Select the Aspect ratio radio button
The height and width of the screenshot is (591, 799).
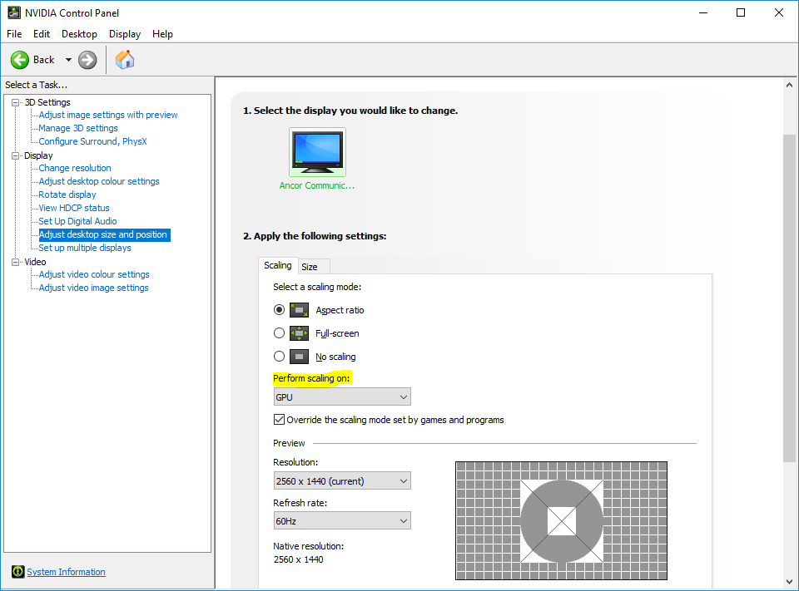point(279,309)
